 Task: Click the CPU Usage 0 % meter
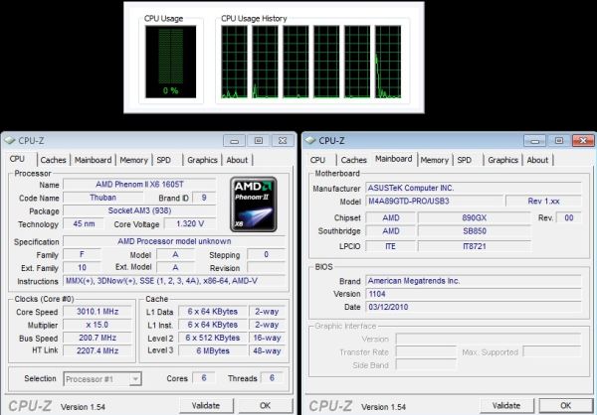pos(170,62)
